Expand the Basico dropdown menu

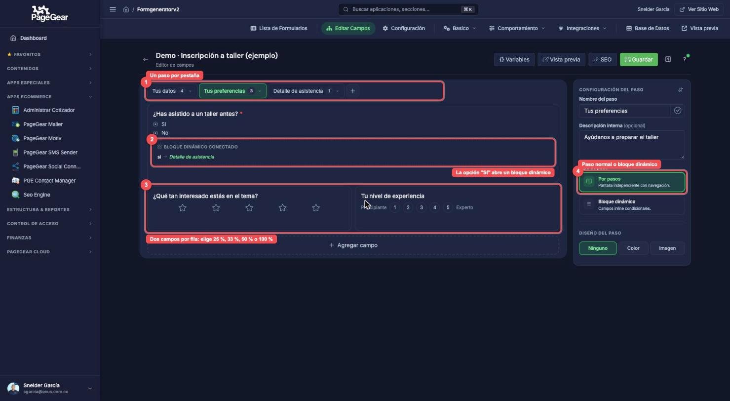point(460,28)
